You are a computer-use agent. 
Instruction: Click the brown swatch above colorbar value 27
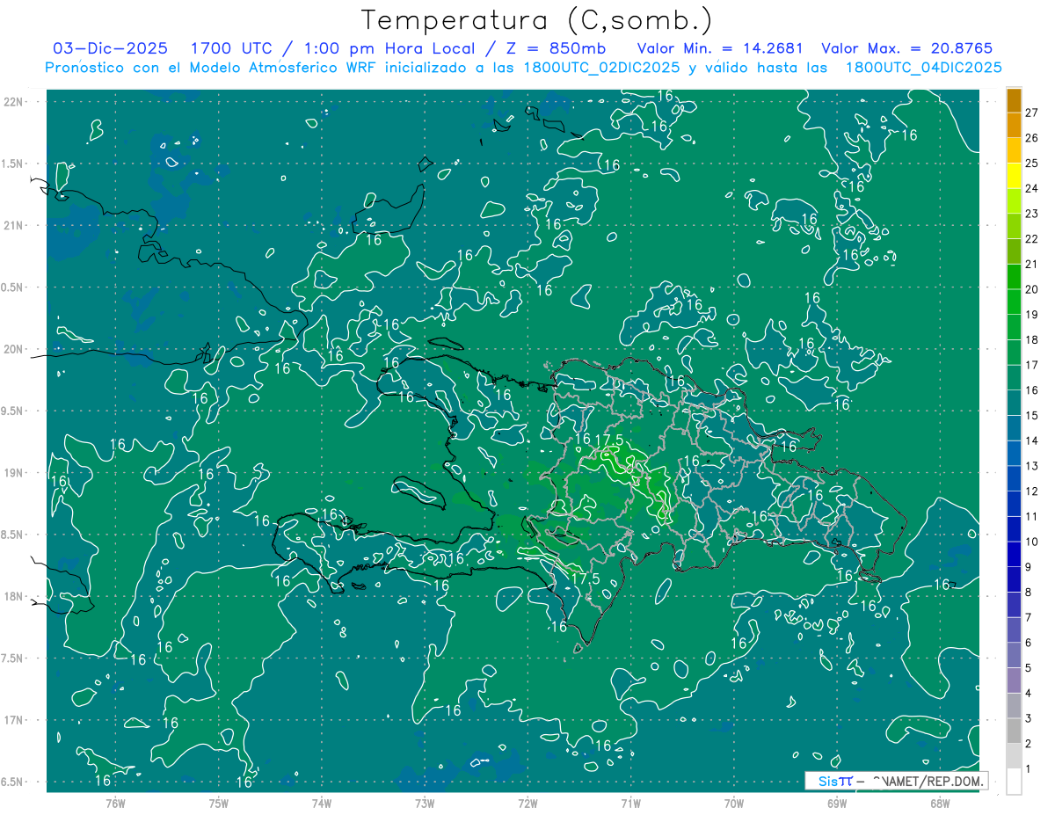click(x=1014, y=100)
